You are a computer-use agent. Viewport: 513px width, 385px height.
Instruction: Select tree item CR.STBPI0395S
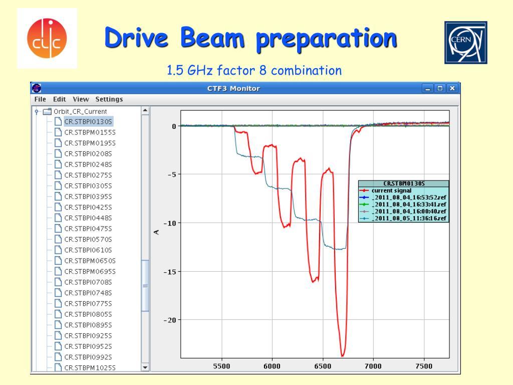88,197
